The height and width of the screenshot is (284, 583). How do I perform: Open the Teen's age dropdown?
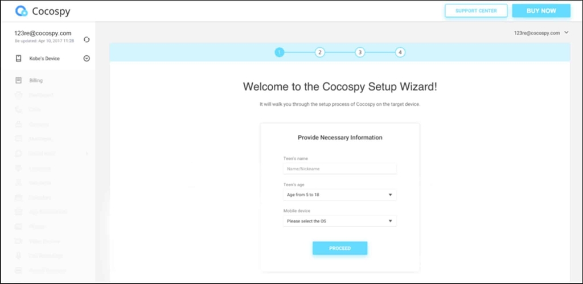(x=340, y=195)
